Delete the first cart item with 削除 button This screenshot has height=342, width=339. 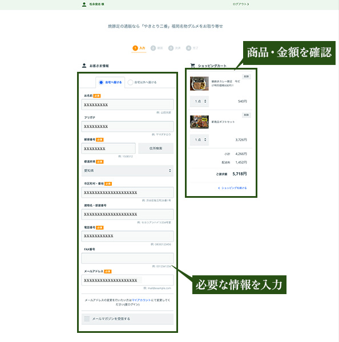click(x=247, y=76)
